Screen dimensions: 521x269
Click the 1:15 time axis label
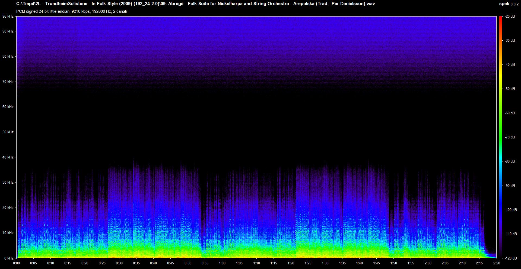(x=274, y=263)
